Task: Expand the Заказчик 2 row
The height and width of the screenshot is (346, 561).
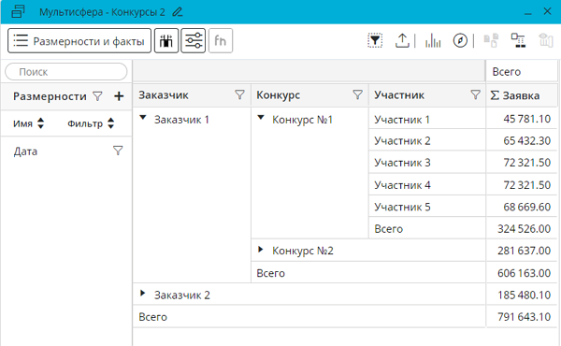Action: click(x=142, y=294)
